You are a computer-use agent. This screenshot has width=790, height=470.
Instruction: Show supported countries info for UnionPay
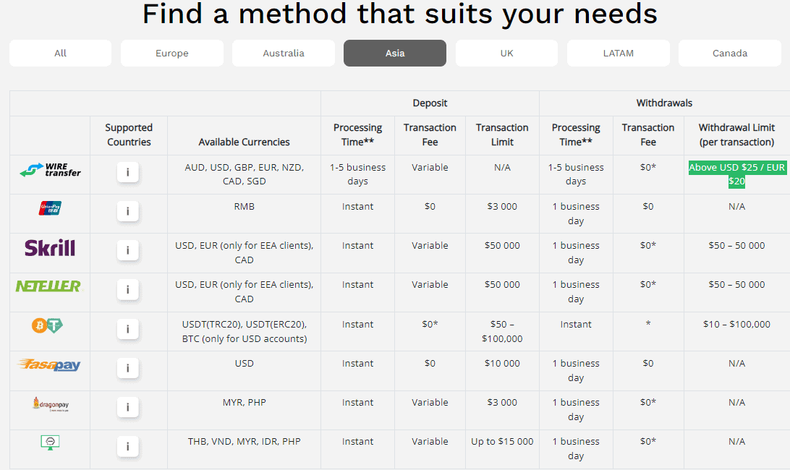click(x=128, y=211)
